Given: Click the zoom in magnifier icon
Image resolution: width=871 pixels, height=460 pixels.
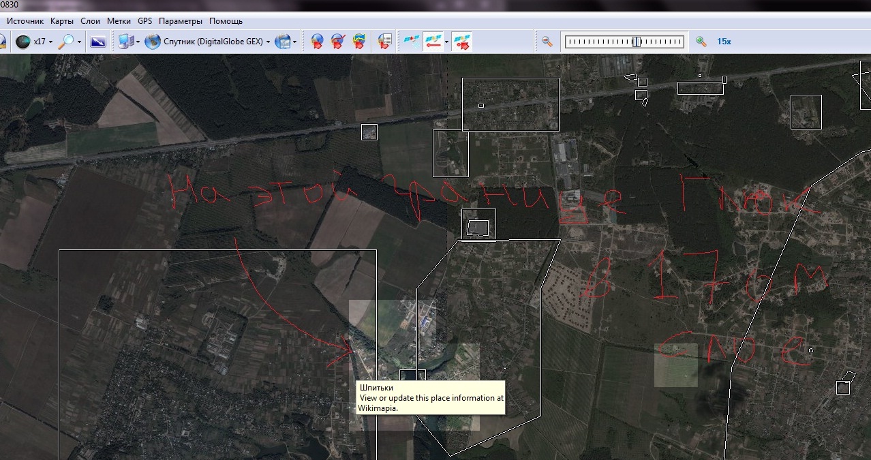Looking at the screenshot, I should pos(701,42).
